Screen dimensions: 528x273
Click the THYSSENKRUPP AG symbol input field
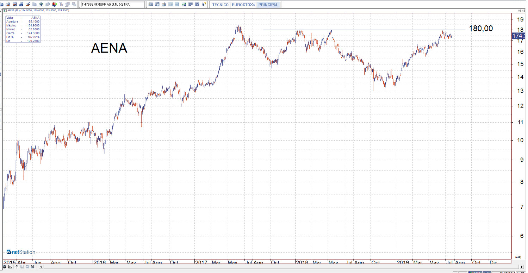click(112, 5)
